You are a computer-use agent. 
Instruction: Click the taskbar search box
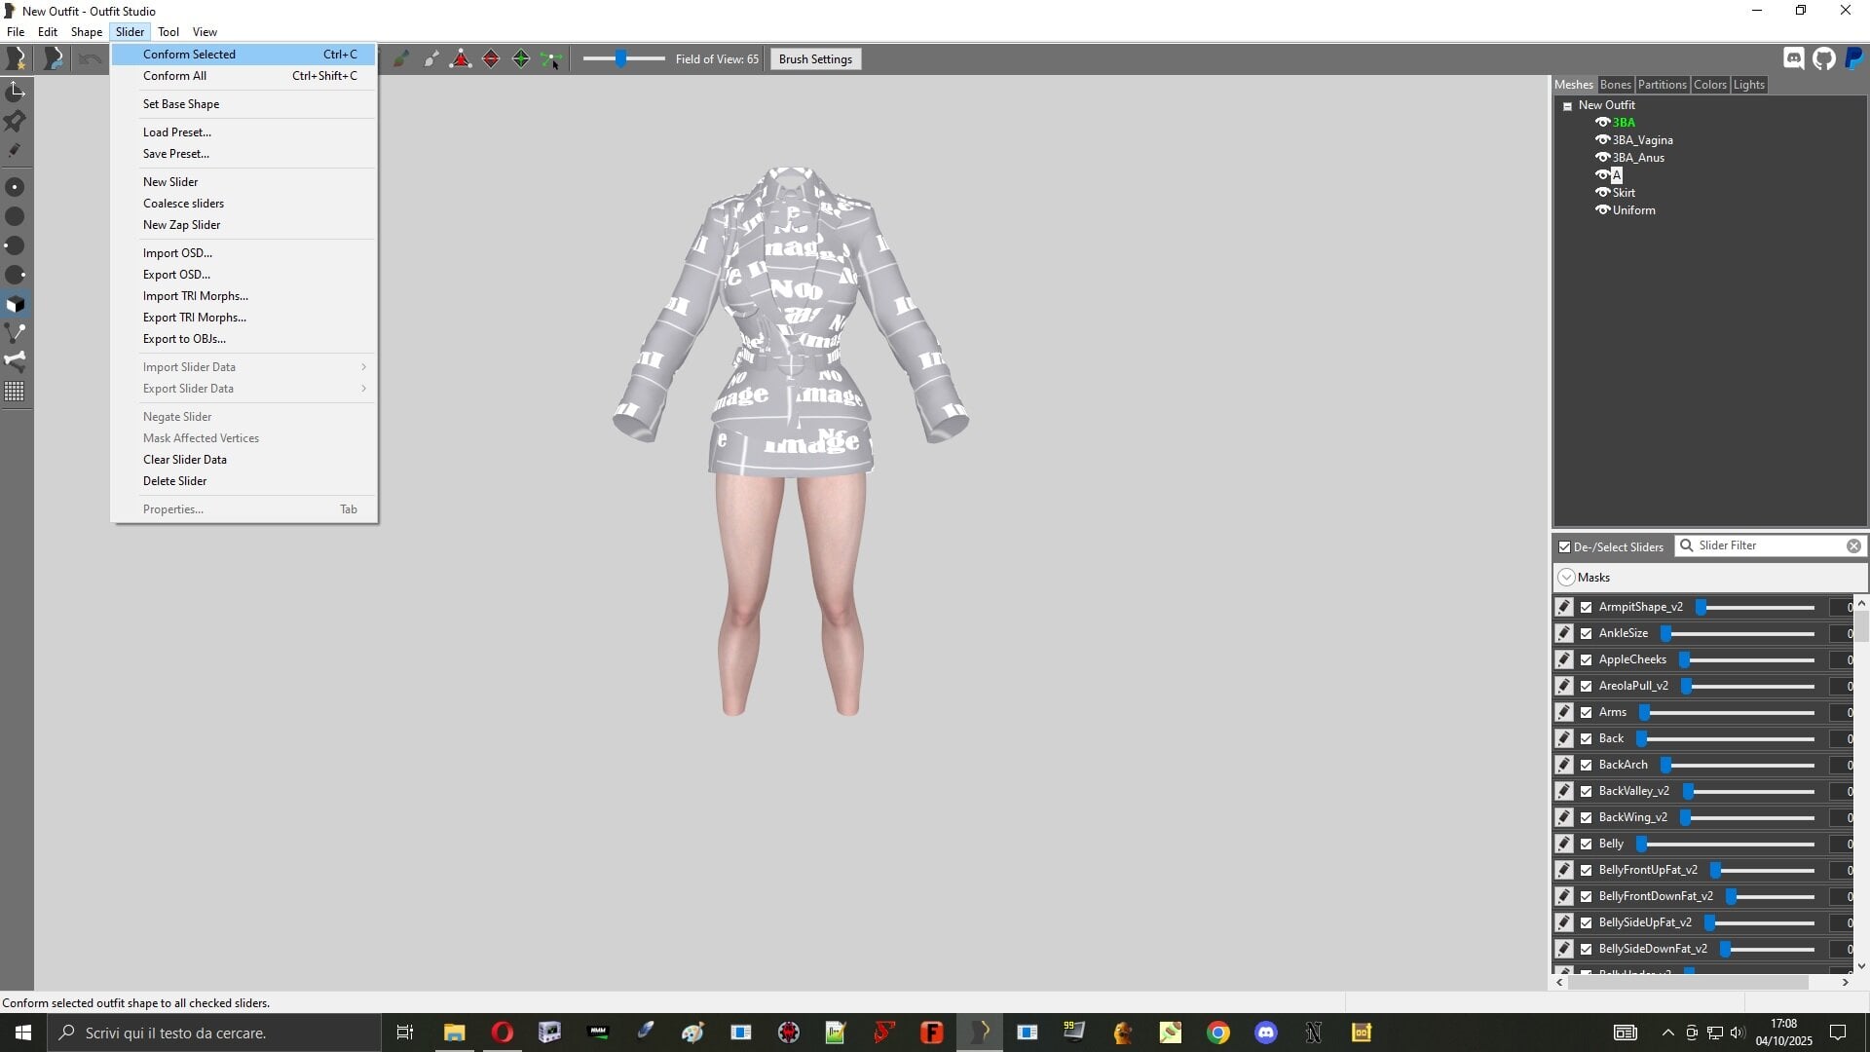click(x=214, y=1033)
